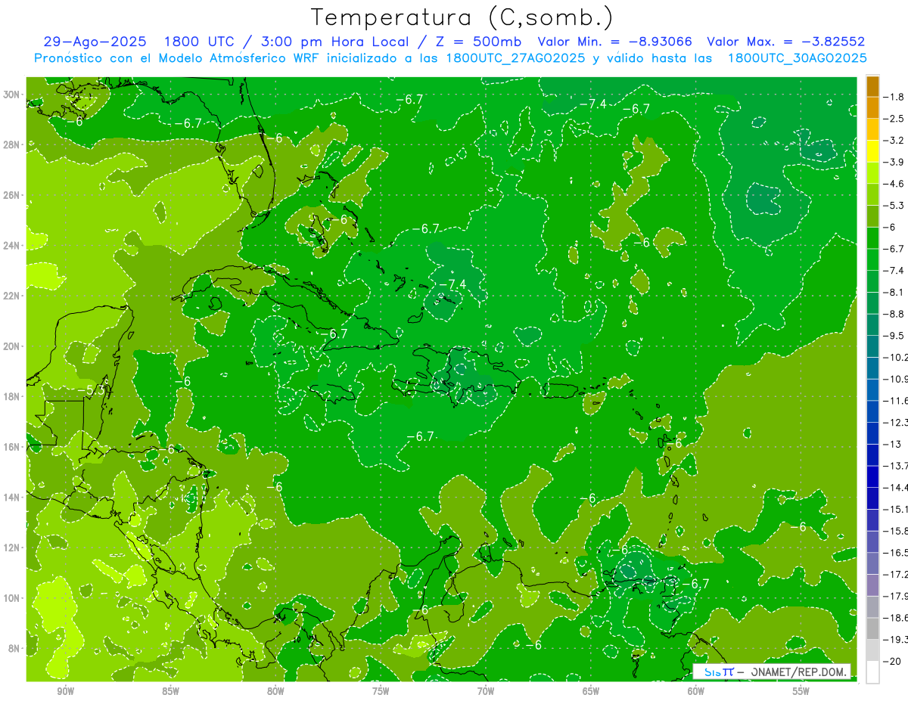This screenshot has width=908, height=701.
Task: Click the -10.2 value on the color scale
Action: [896, 357]
